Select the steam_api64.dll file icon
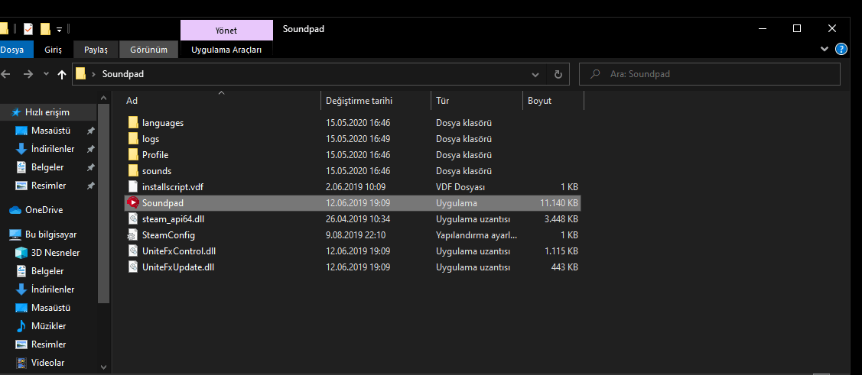 tap(132, 218)
